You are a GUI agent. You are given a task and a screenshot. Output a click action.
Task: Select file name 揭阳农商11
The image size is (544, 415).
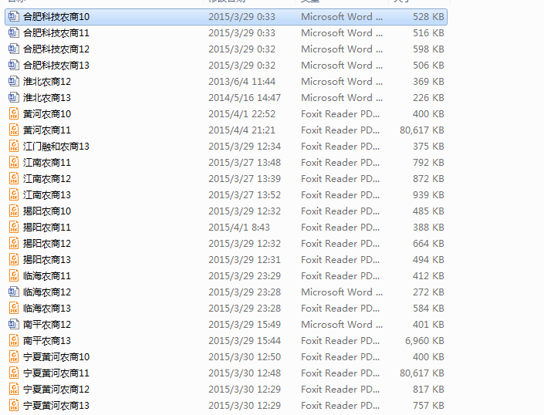pyautogui.click(x=47, y=228)
